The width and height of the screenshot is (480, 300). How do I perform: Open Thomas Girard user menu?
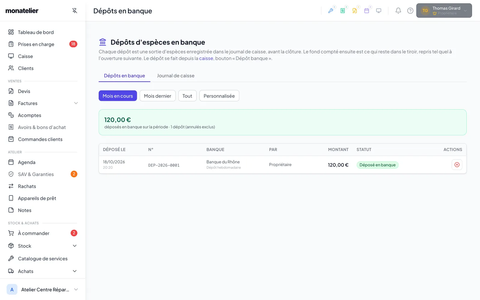tap(444, 10)
